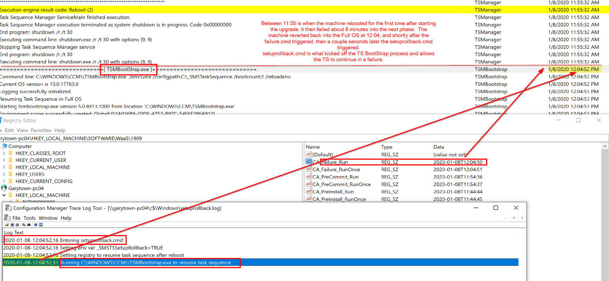Viewport: 609px width, 281px height.
Task: Open the Favorites menu in Registry Editor
Action: 41,130
